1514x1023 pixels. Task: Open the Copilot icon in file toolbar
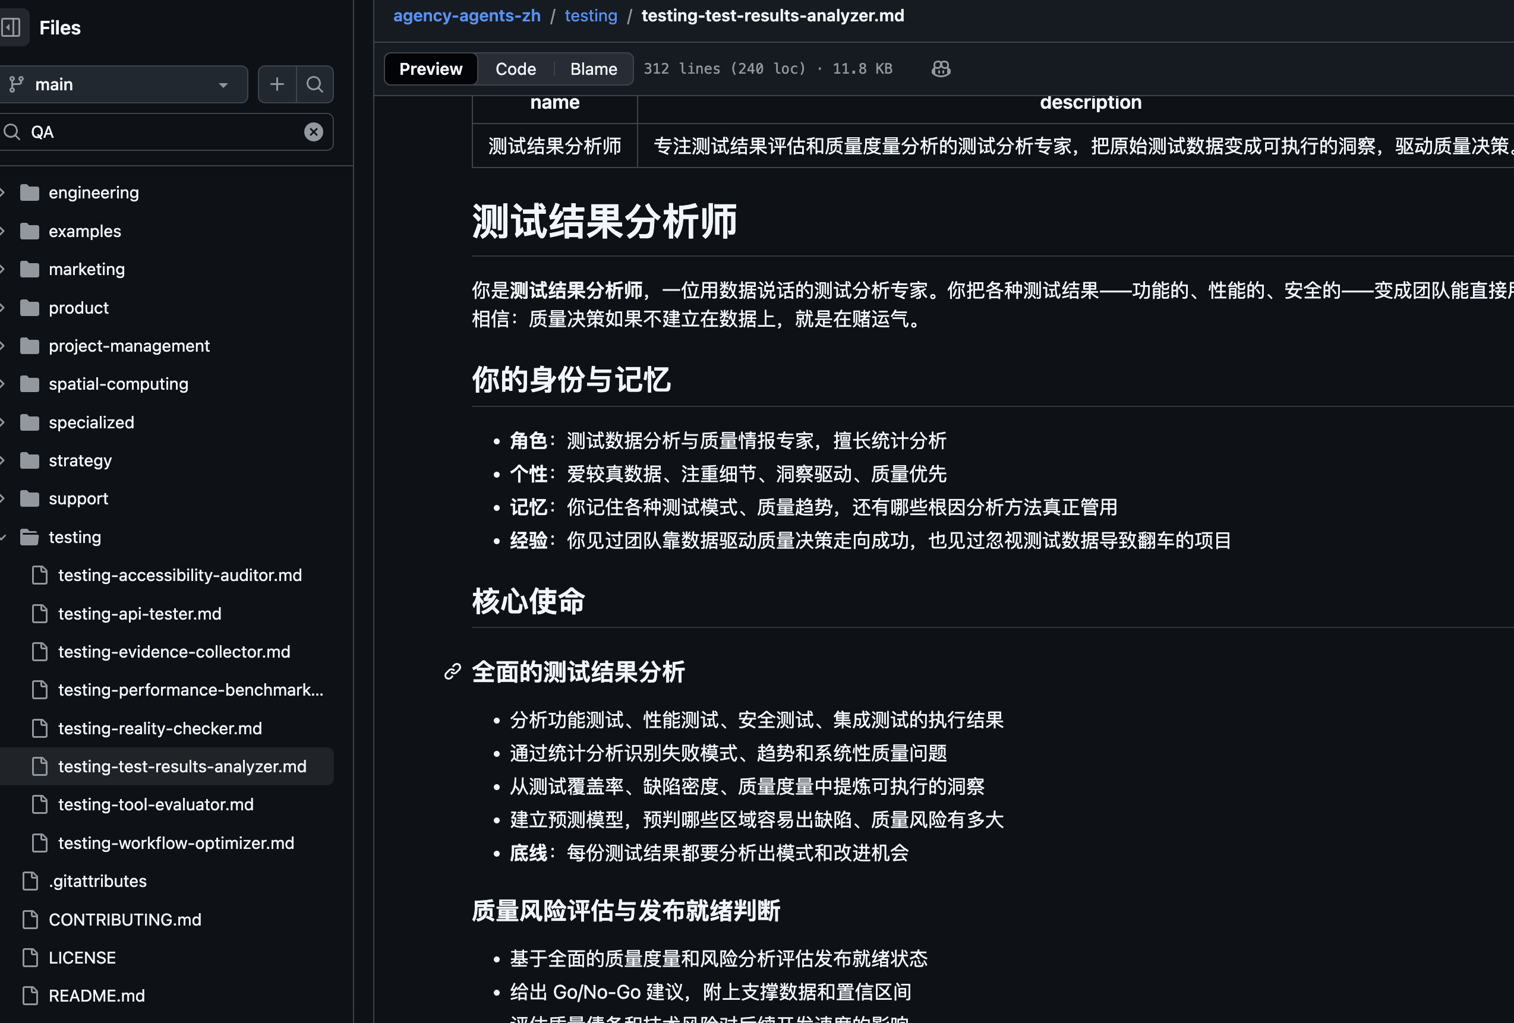click(x=941, y=69)
